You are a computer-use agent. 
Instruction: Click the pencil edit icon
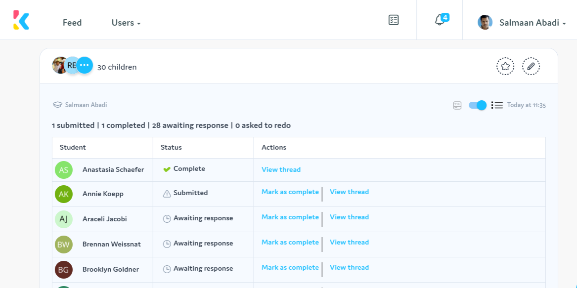click(531, 67)
